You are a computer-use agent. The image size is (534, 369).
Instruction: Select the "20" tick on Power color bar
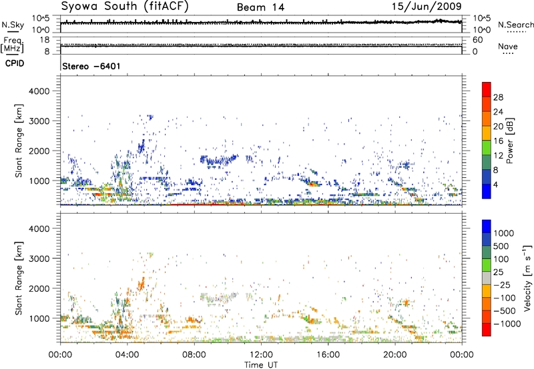coord(498,127)
